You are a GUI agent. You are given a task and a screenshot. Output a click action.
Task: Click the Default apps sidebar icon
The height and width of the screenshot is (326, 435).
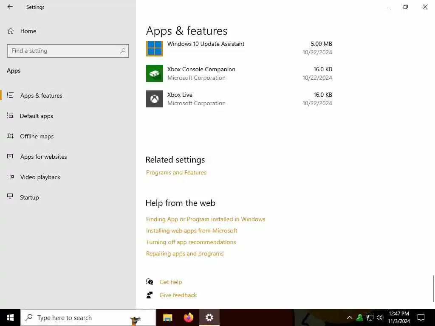point(10,115)
